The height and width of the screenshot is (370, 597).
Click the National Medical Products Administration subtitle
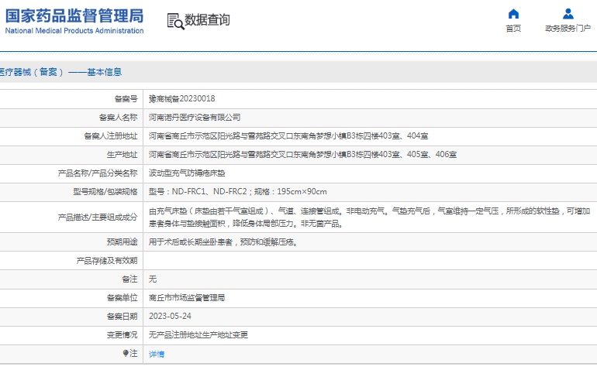[74, 31]
